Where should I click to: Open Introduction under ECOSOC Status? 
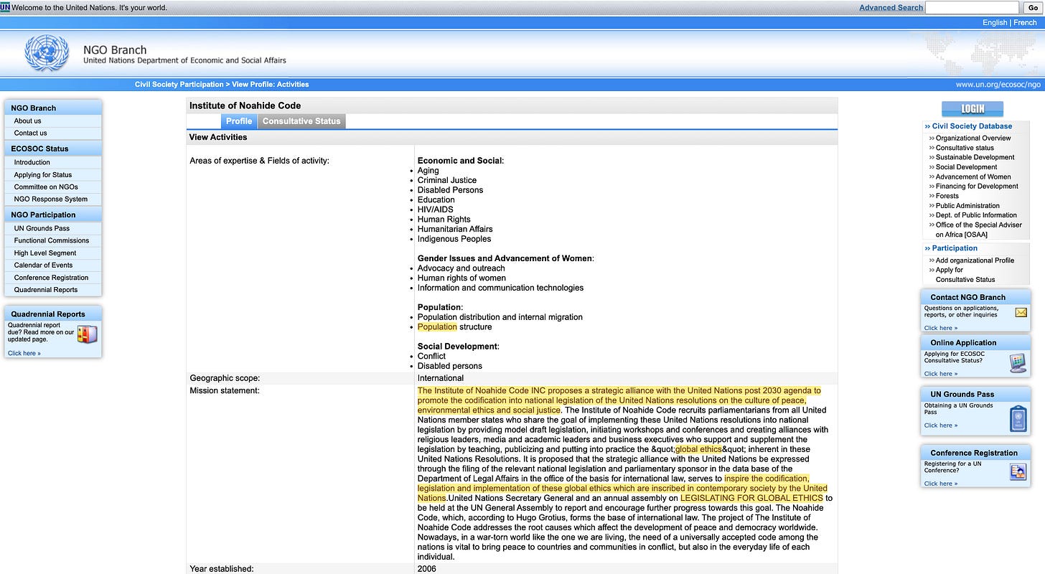click(x=32, y=163)
